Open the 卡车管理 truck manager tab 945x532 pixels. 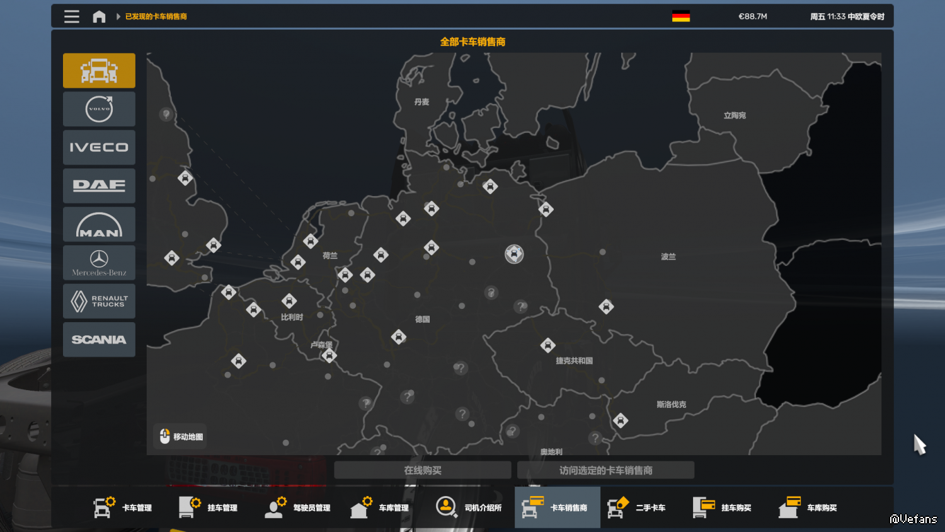coord(123,507)
